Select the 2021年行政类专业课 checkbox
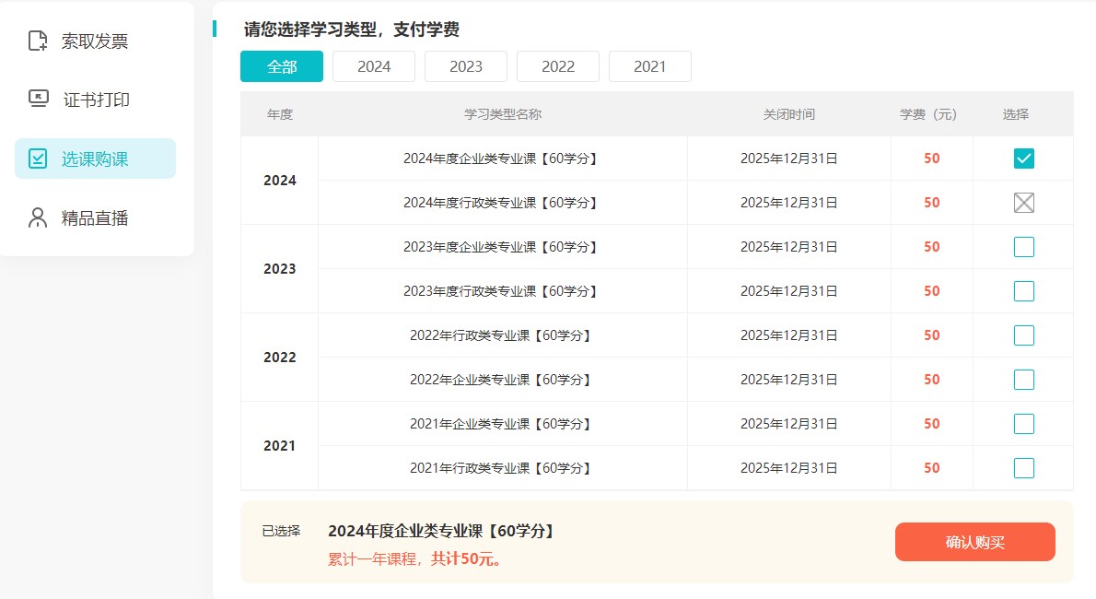This screenshot has height=599, width=1096. [x=1023, y=468]
